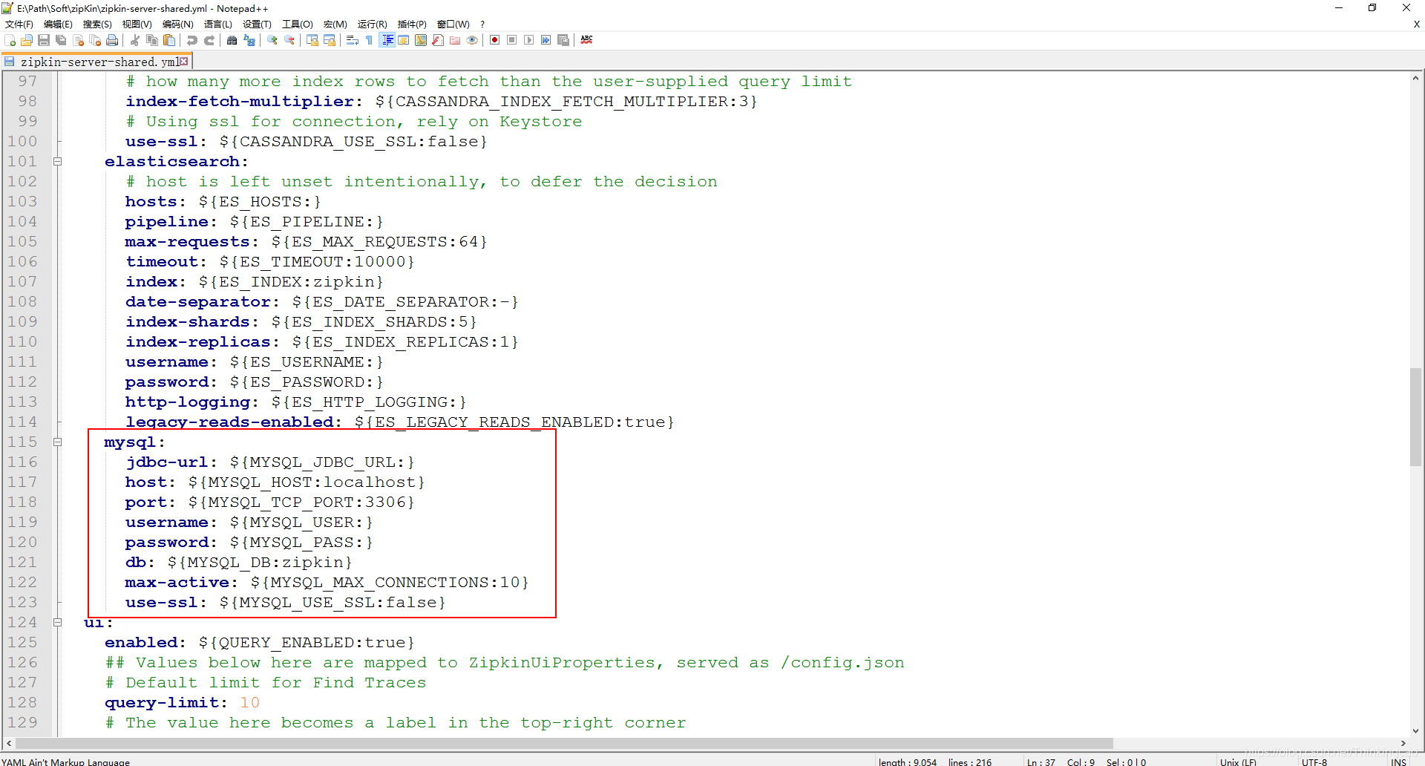
Task: Toggle synchronized vertical scrolling icon
Action: (x=312, y=40)
